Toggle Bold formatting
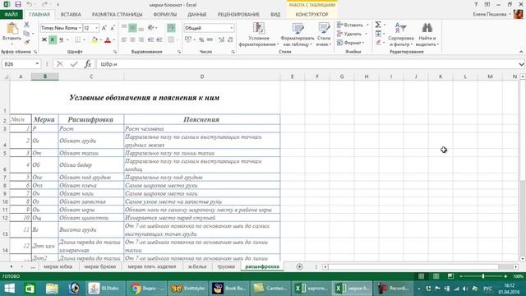Image resolution: width=526 pixels, height=296 pixels. 44,39
